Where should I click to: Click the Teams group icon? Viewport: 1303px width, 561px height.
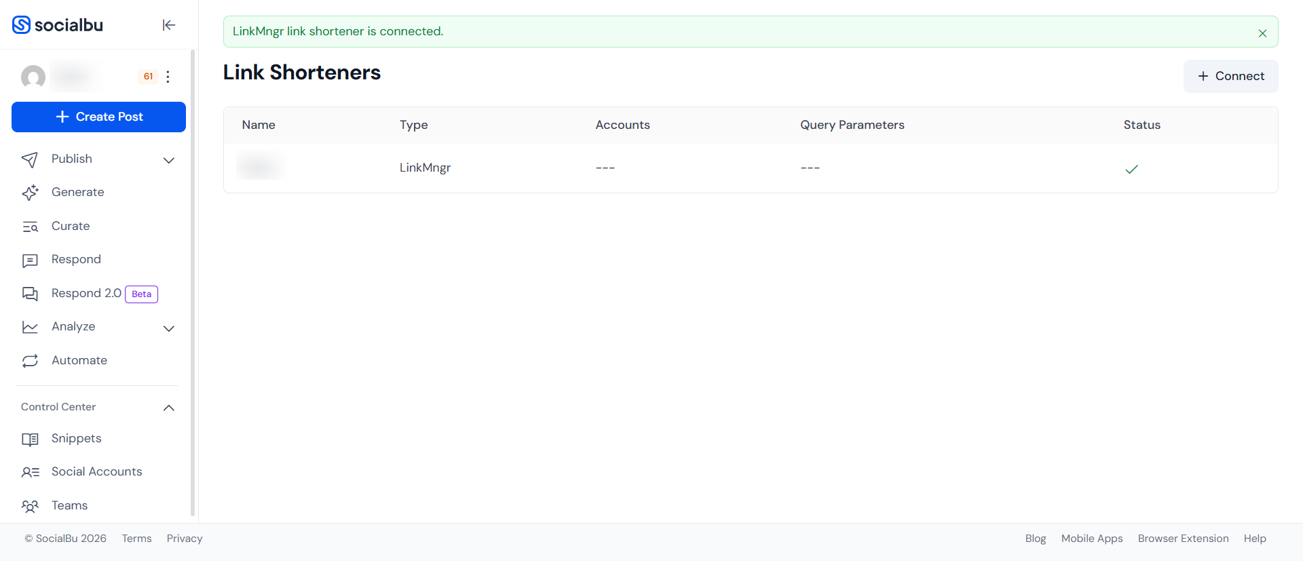point(30,506)
